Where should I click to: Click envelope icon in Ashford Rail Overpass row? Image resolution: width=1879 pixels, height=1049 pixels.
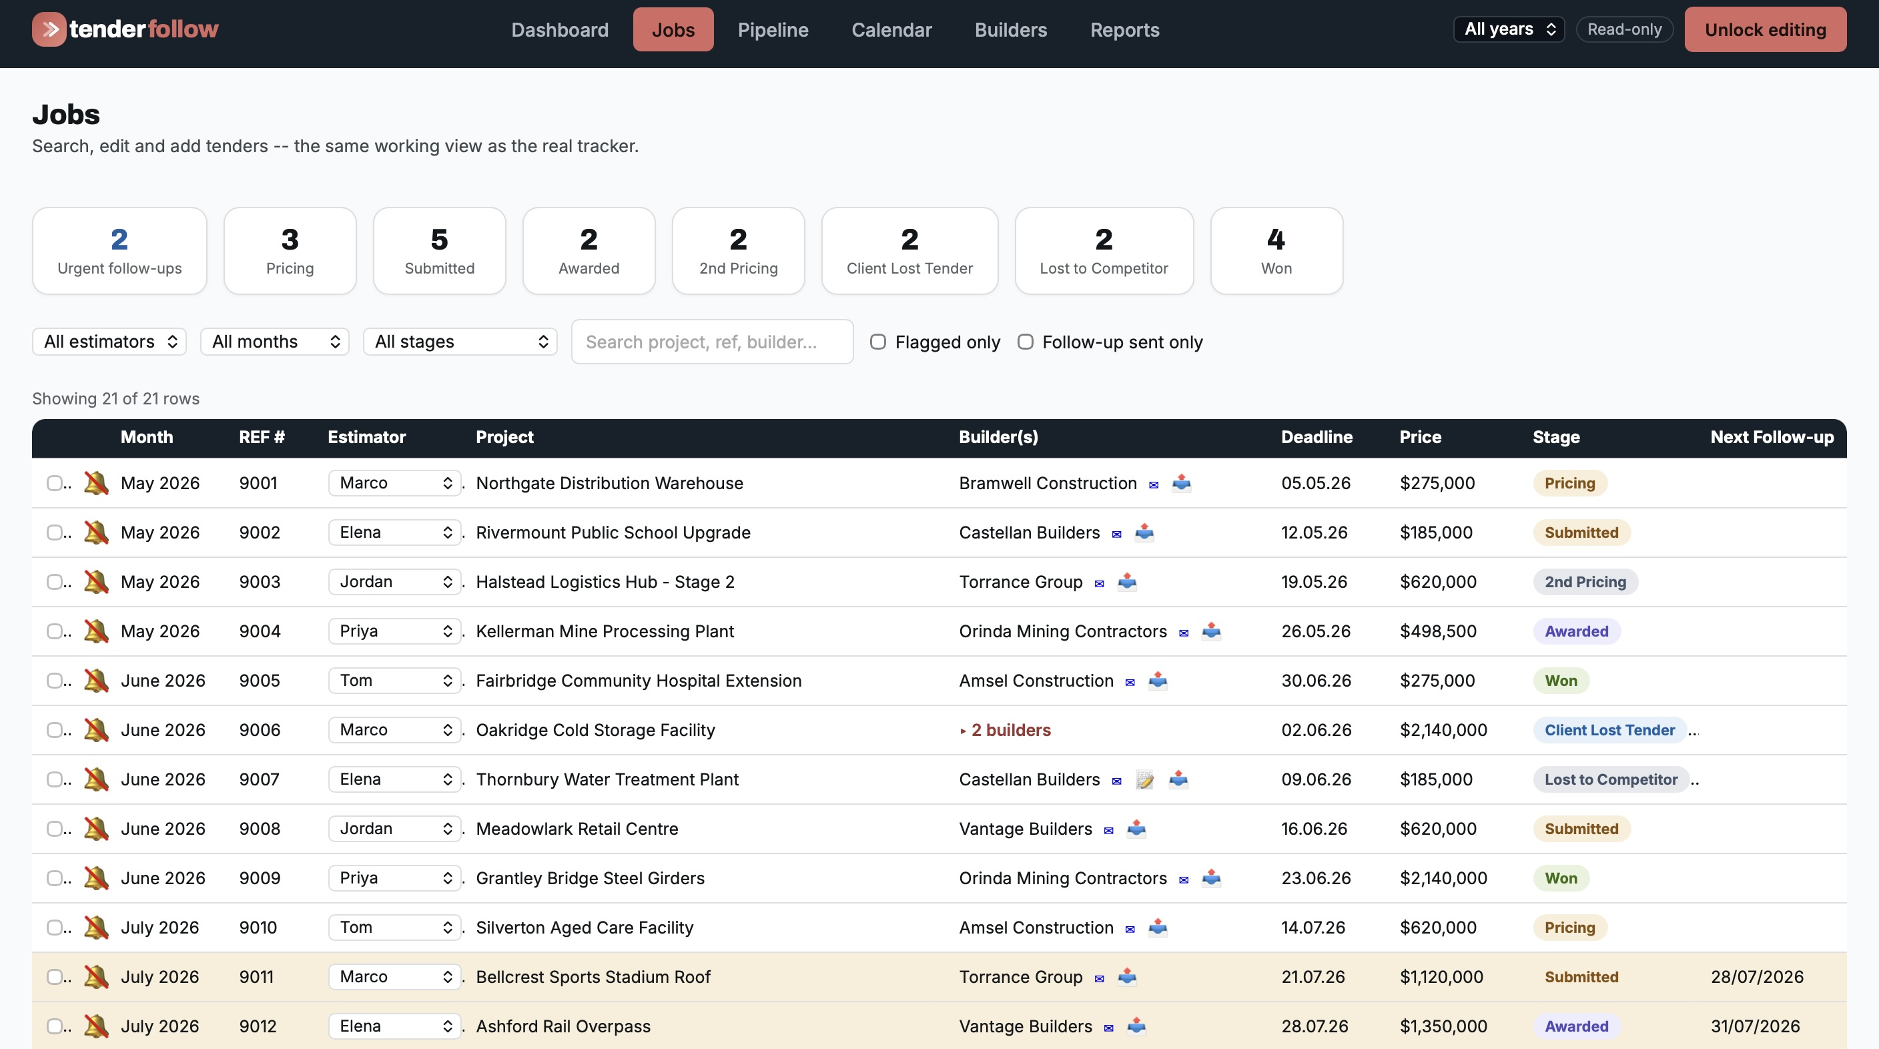click(1108, 1028)
